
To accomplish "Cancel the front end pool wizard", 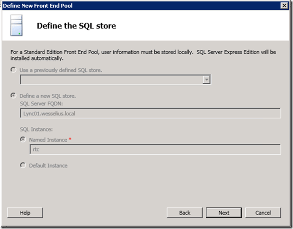I will [263, 213].
